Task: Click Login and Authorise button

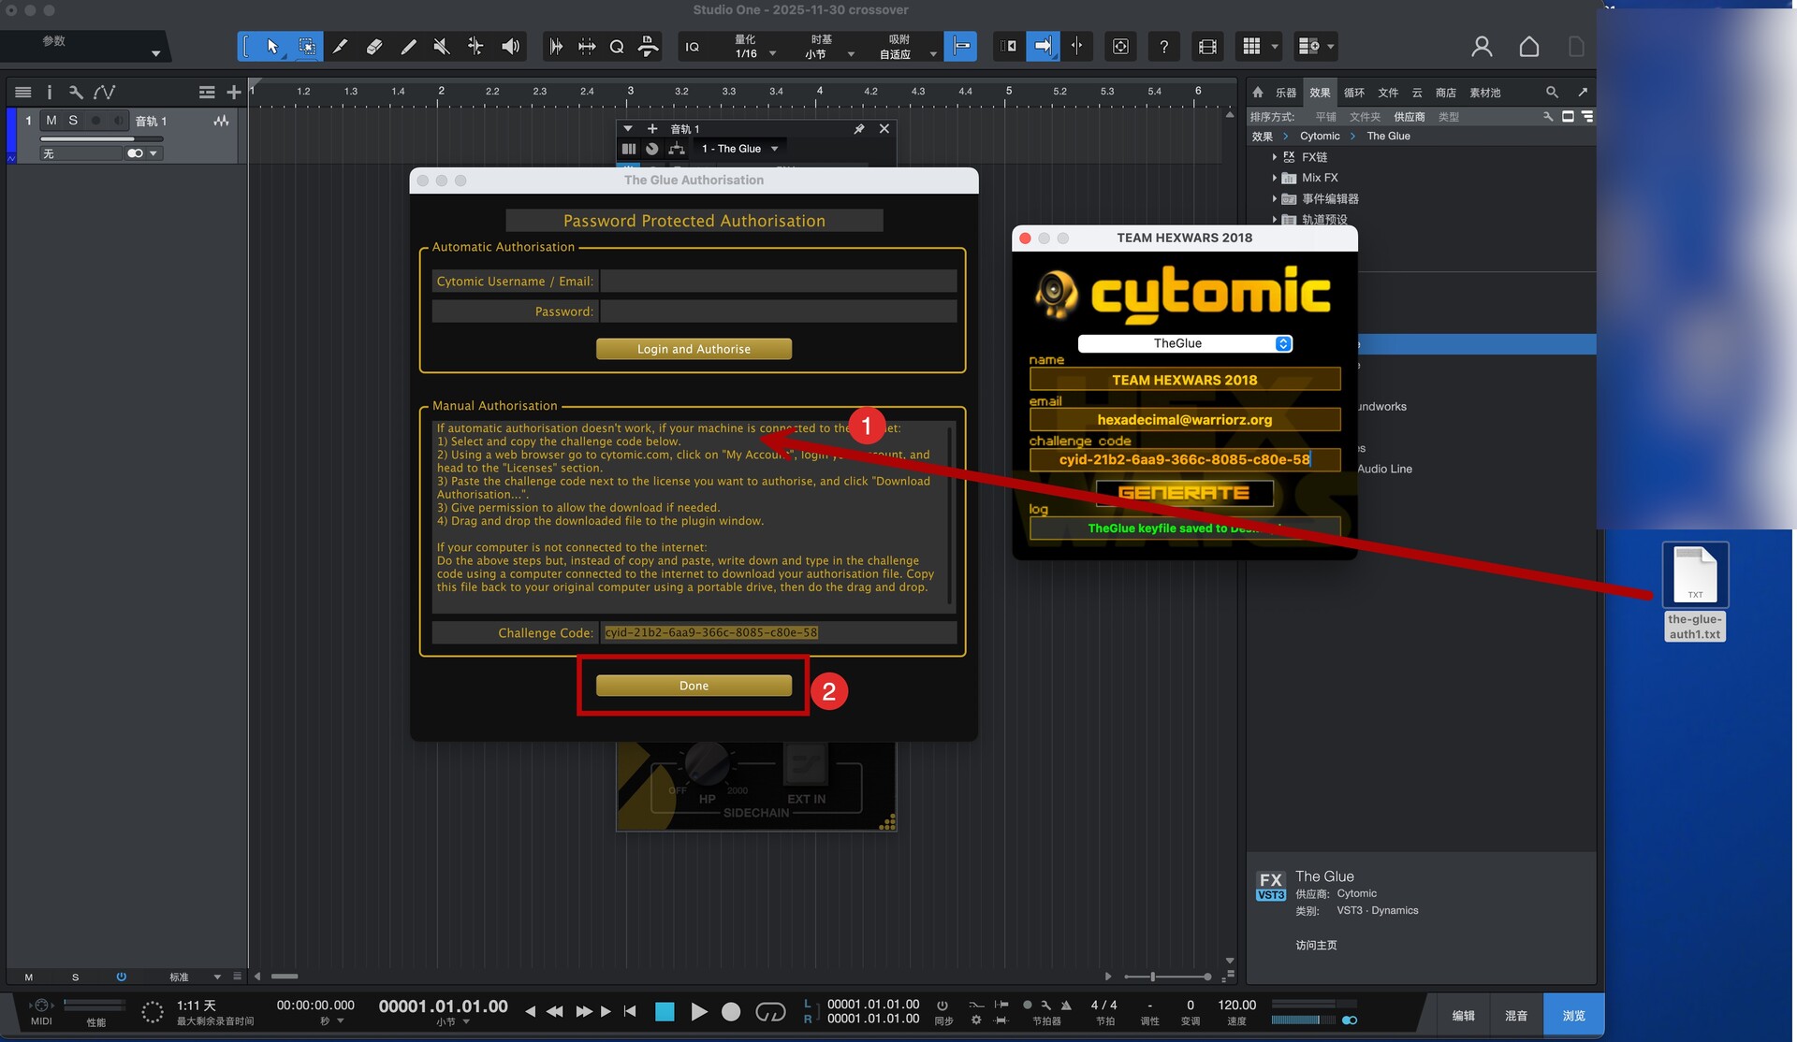Action: tap(694, 349)
